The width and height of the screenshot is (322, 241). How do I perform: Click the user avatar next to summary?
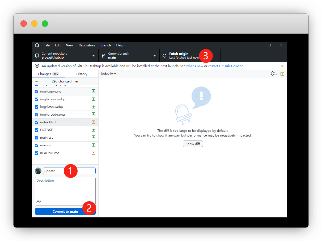coord(38,171)
